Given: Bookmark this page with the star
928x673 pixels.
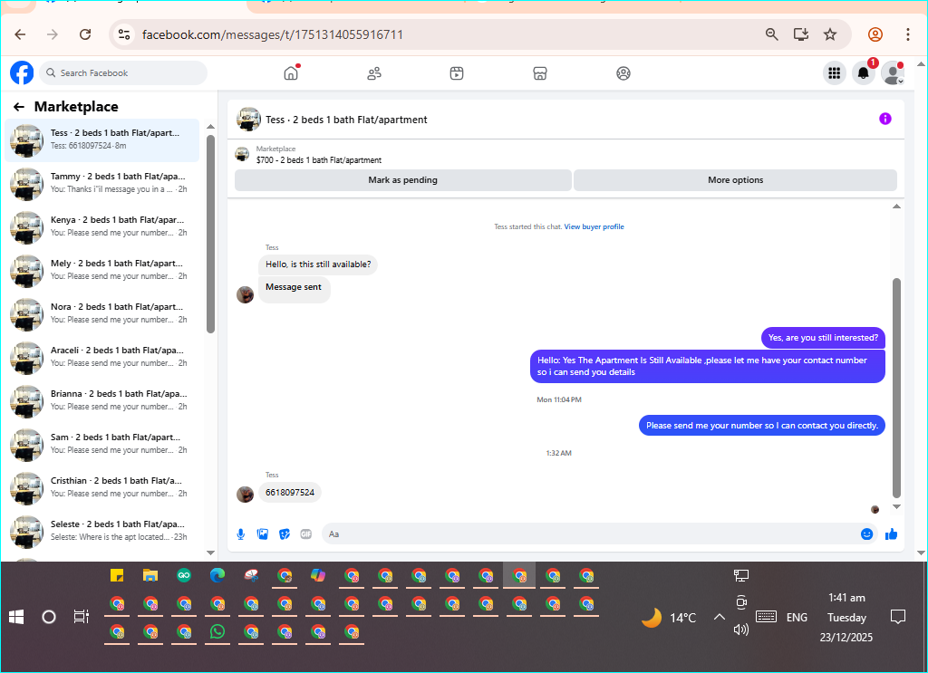Looking at the screenshot, I should pos(830,34).
